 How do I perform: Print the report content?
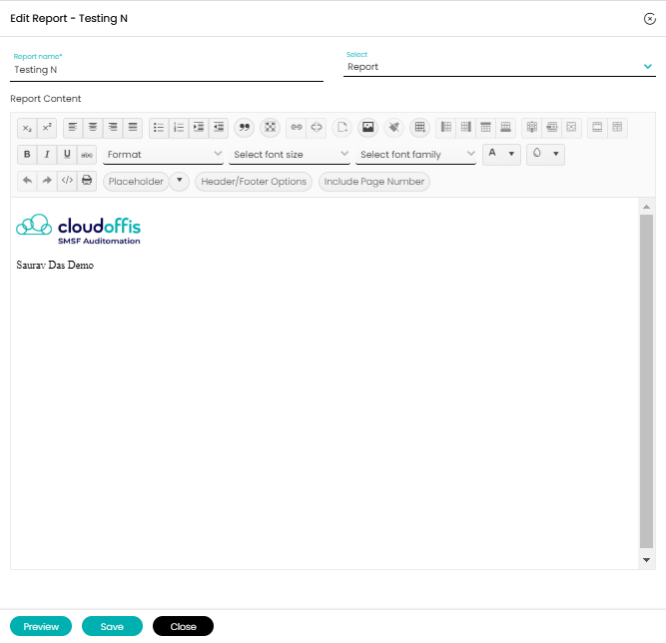click(x=87, y=181)
